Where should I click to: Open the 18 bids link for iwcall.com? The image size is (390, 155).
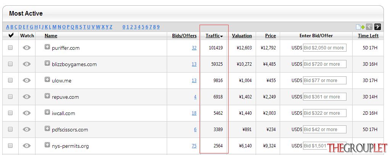click(194, 113)
